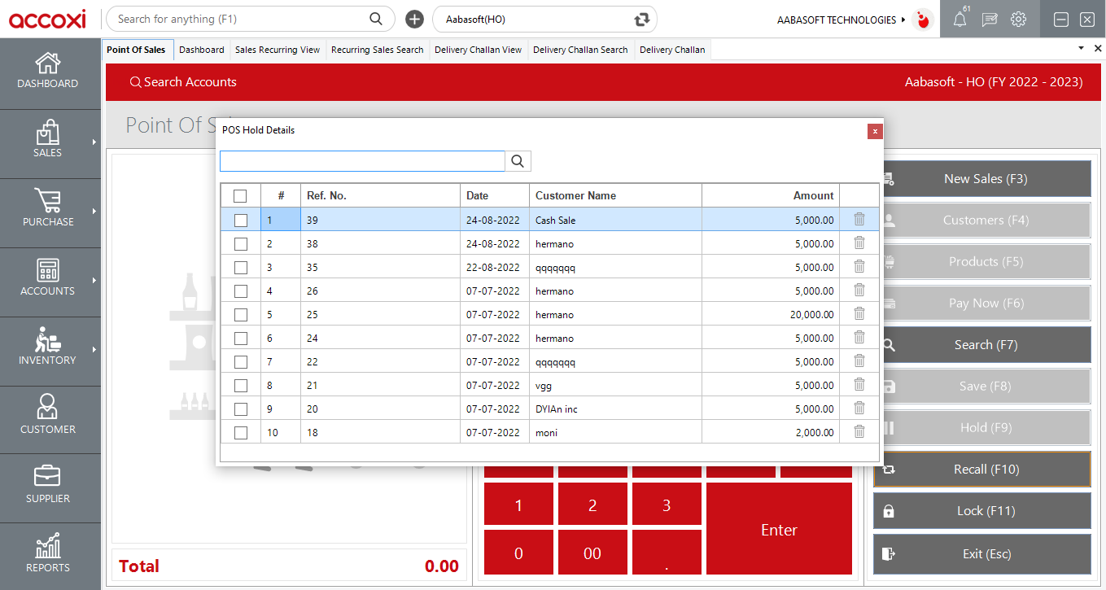Delete hold entry for moni
The height and width of the screenshot is (590, 1106).
(859, 431)
